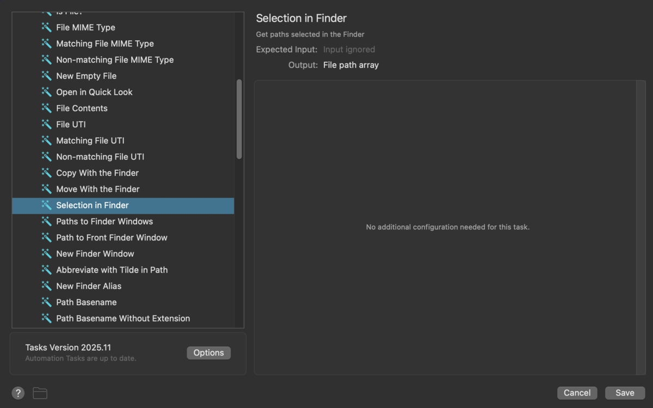Pick the File Contents task

[123, 108]
